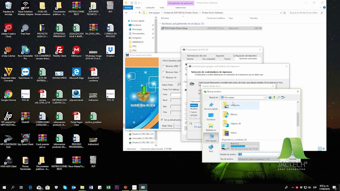
Task: Open the Nombre de archivo dropdown arrow
Action: (x=278, y=154)
